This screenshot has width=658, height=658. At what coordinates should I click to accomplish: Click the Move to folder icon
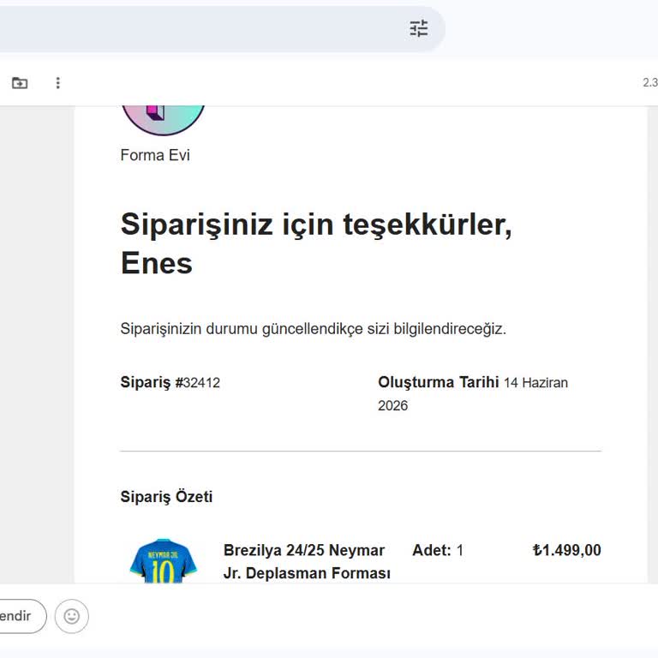(20, 82)
